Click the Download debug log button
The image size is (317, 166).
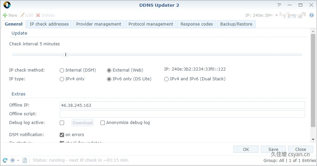pos(83,123)
